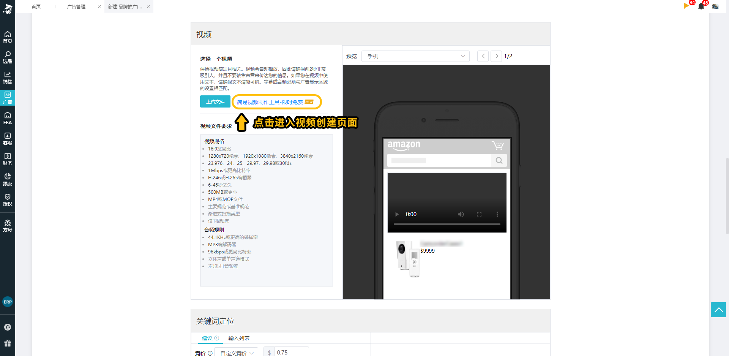Viewport: 729px width, 356px height.
Task: Click the search magnifier in phone preview
Action: 499,161
